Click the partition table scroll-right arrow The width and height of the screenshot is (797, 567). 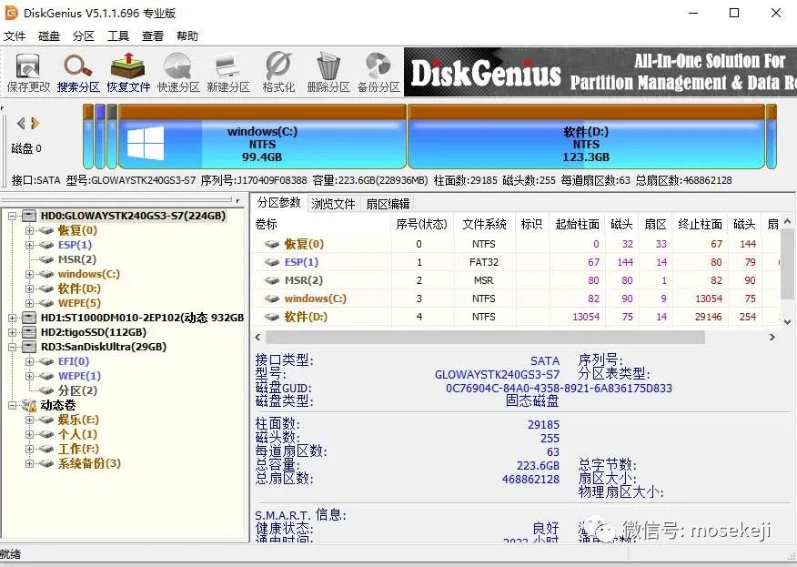(772, 337)
